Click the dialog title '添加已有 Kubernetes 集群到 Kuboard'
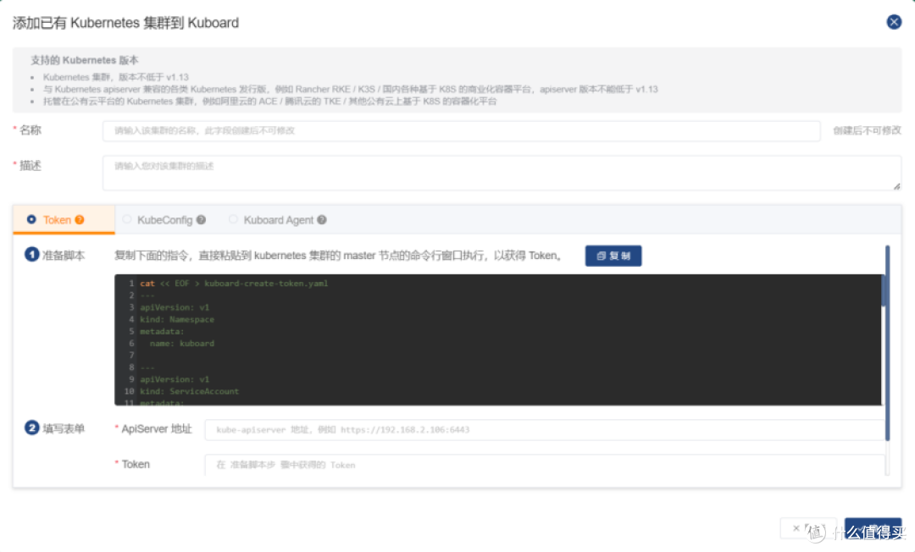The height and width of the screenshot is (552, 915). click(x=125, y=23)
